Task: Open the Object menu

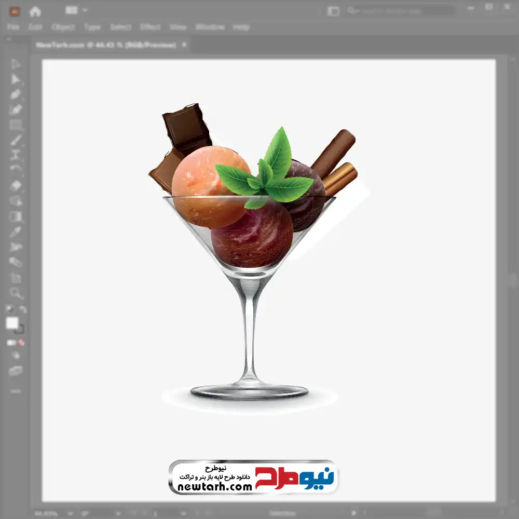Action: pyautogui.click(x=63, y=27)
